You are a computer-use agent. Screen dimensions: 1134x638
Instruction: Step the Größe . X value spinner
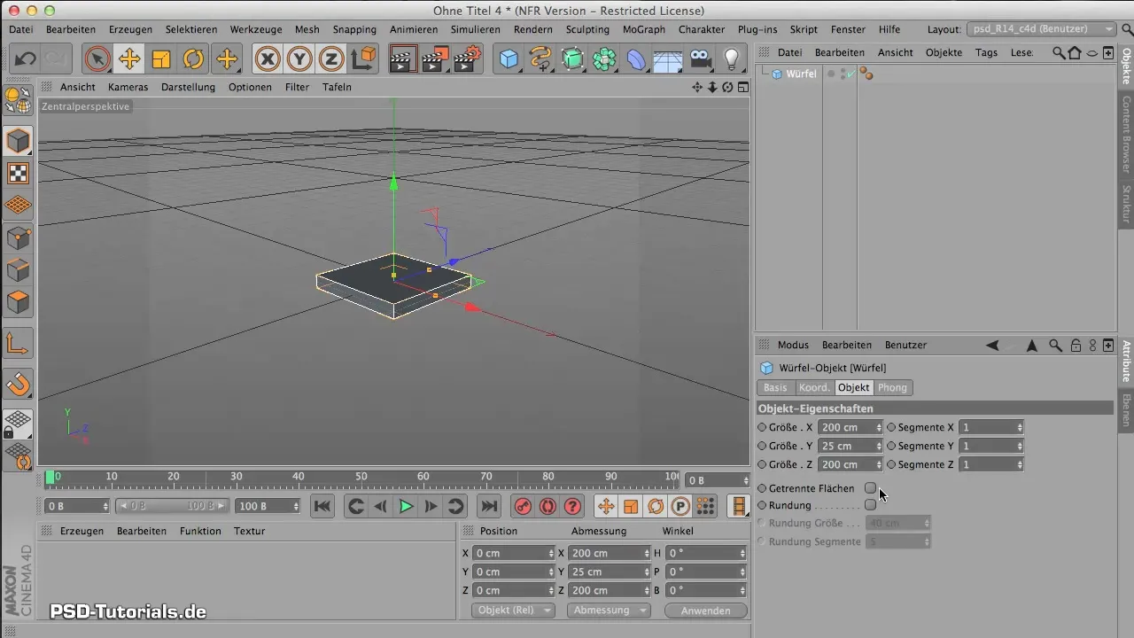pos(879,427)
